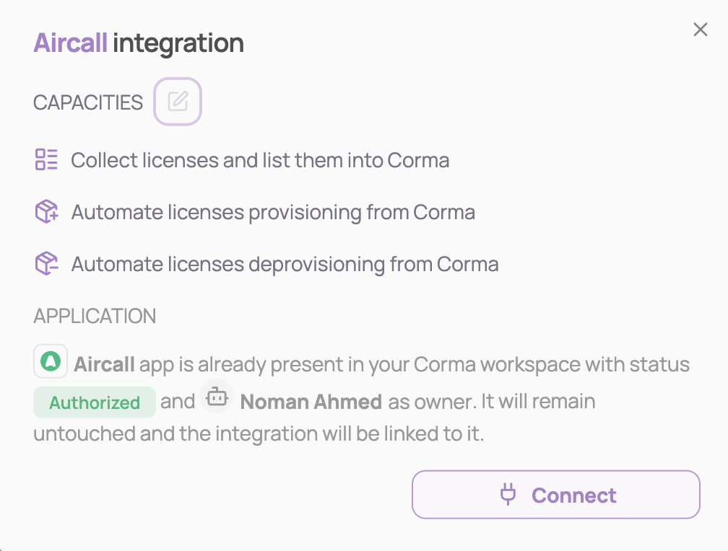Image resolution: width=728 pixels, height=551 pixels.
Task: Click the plug icon inside Connect
Action: pyautogui.click(x=508, y=495)
